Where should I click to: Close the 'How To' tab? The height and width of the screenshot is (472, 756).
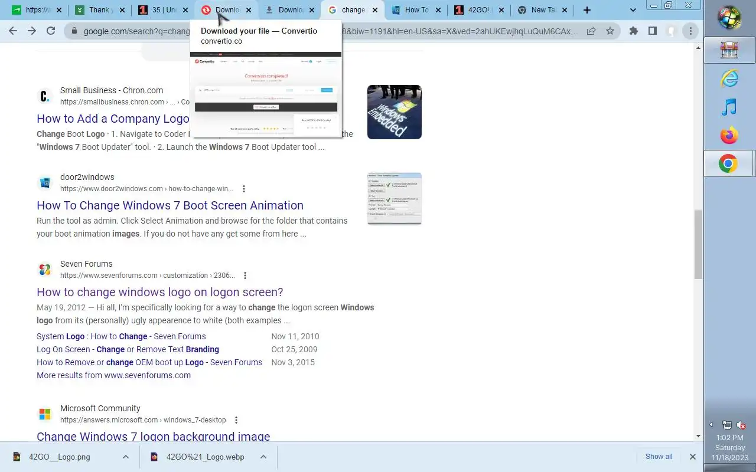[x=438, y=10]
